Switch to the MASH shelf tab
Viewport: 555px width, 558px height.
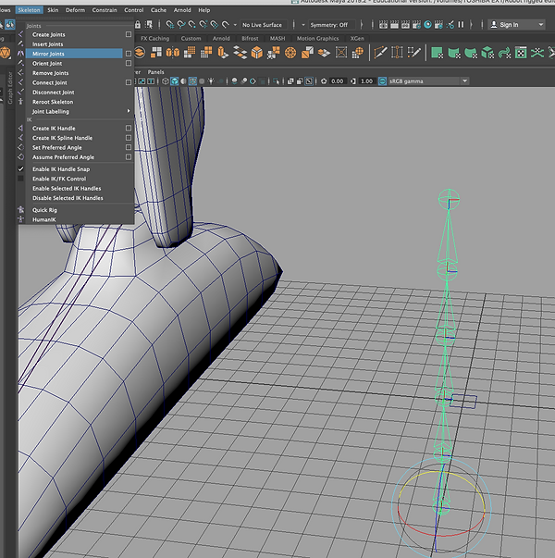coord(277,38)
